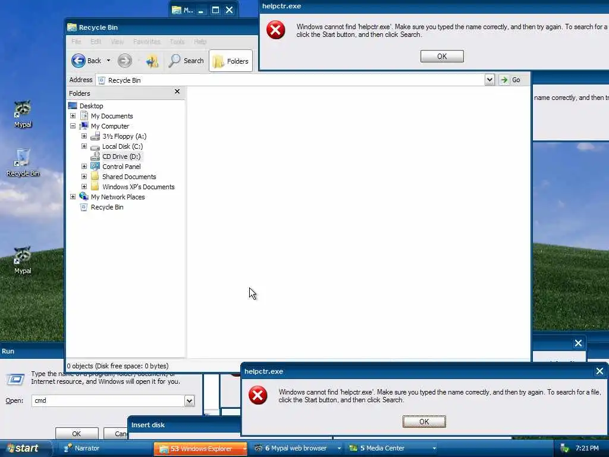
Task: Expand the Shared Documents node
Action: pyautogui.click(x=84, y=176)
